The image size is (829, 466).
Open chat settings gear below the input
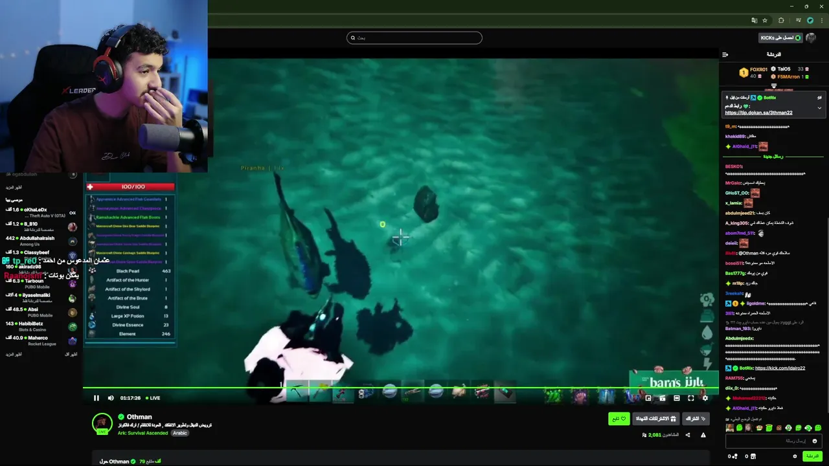[x=795, y=456]
